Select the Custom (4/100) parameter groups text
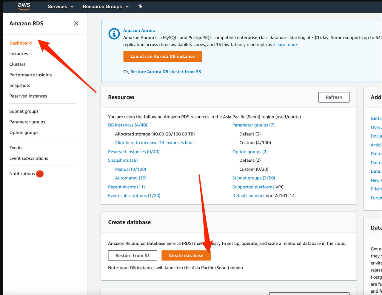Screen dimensions: 382x295 [x=255, y=143]
